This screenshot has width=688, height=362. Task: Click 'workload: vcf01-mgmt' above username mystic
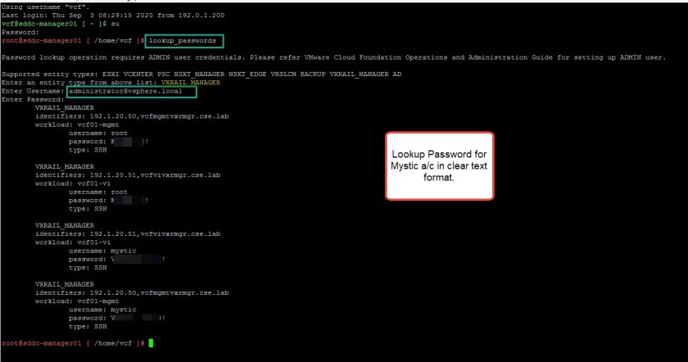77,301
